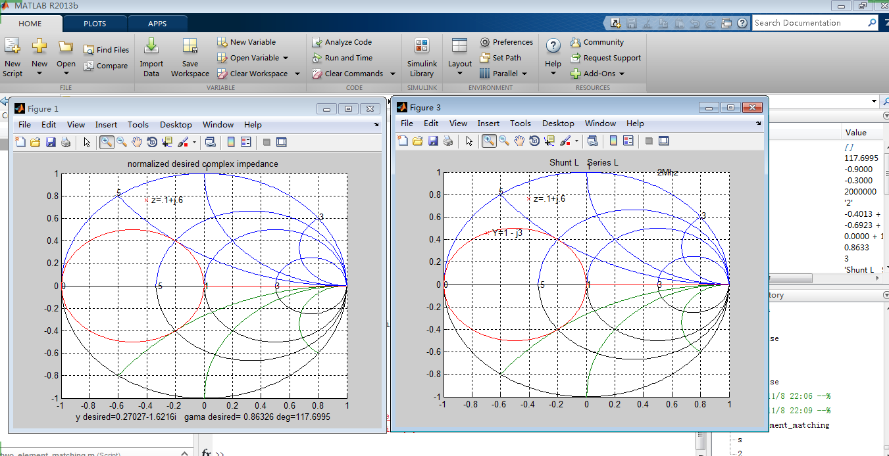Expand Add-Ons dropdown
The height and width of the screenshot is (456, 889).
621,74
